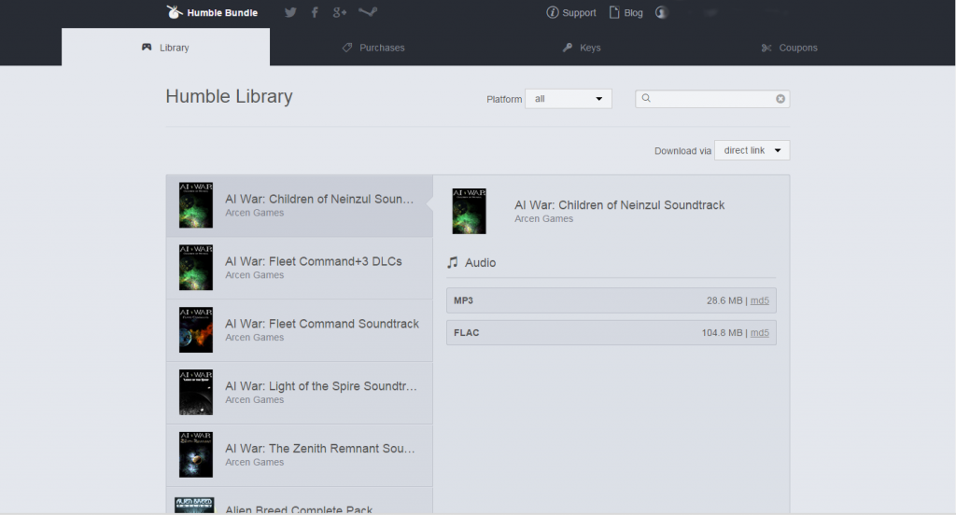Open the Platform dropdown

coord(569,99)
